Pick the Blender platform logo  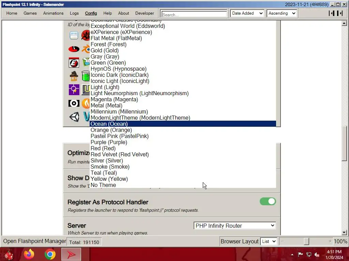pyautogui.click(x=86, y=49)
